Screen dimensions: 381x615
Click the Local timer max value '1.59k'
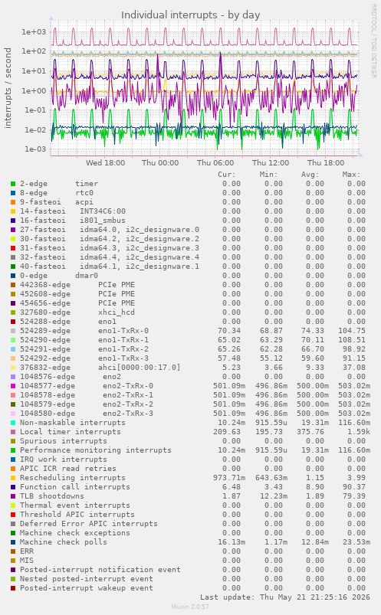[356, 432]
